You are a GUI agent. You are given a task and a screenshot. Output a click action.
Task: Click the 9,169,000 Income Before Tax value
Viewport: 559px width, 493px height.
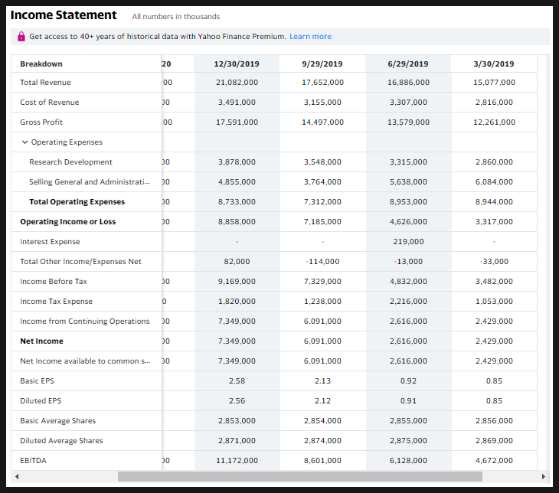[x=237, y=281]
